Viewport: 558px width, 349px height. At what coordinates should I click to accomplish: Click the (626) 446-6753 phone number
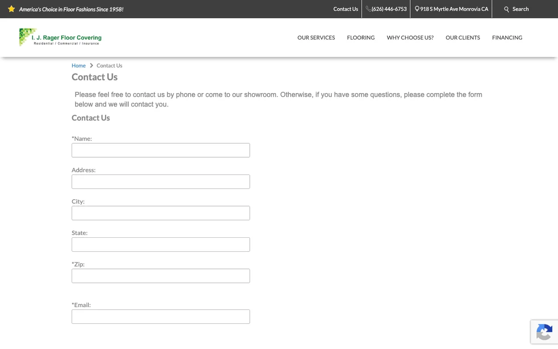coord(389,9)
